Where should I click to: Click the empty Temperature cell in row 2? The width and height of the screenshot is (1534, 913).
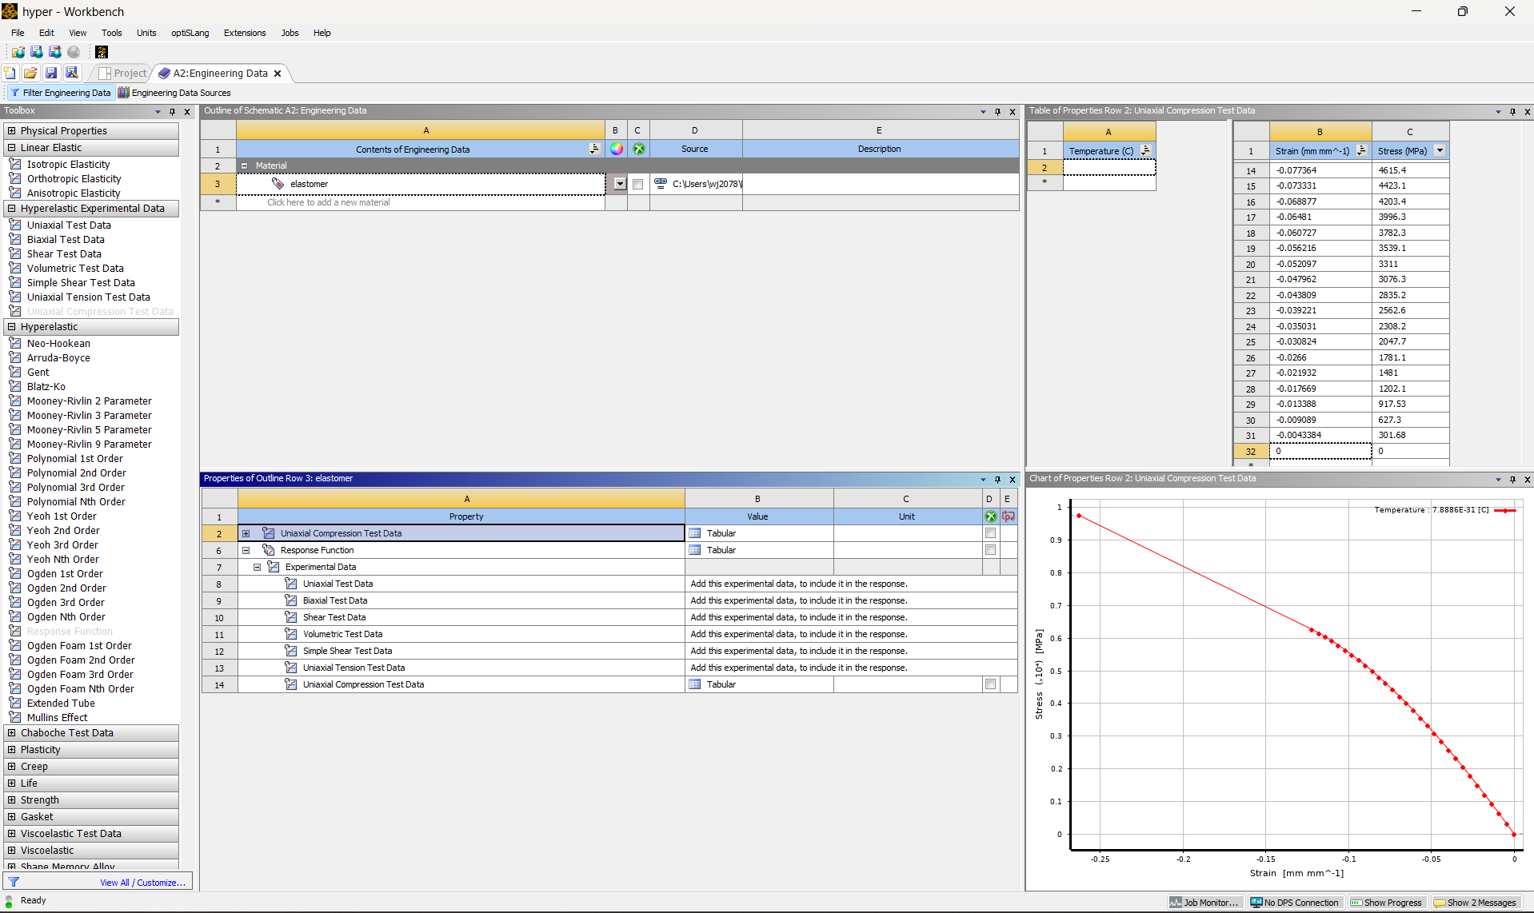(x=1109, y=168)
